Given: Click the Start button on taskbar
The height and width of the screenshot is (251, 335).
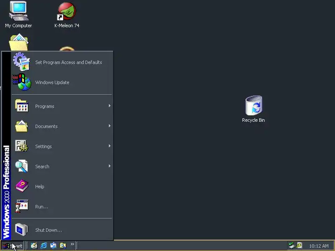Looking at the screenshot, I should [13, 246].
